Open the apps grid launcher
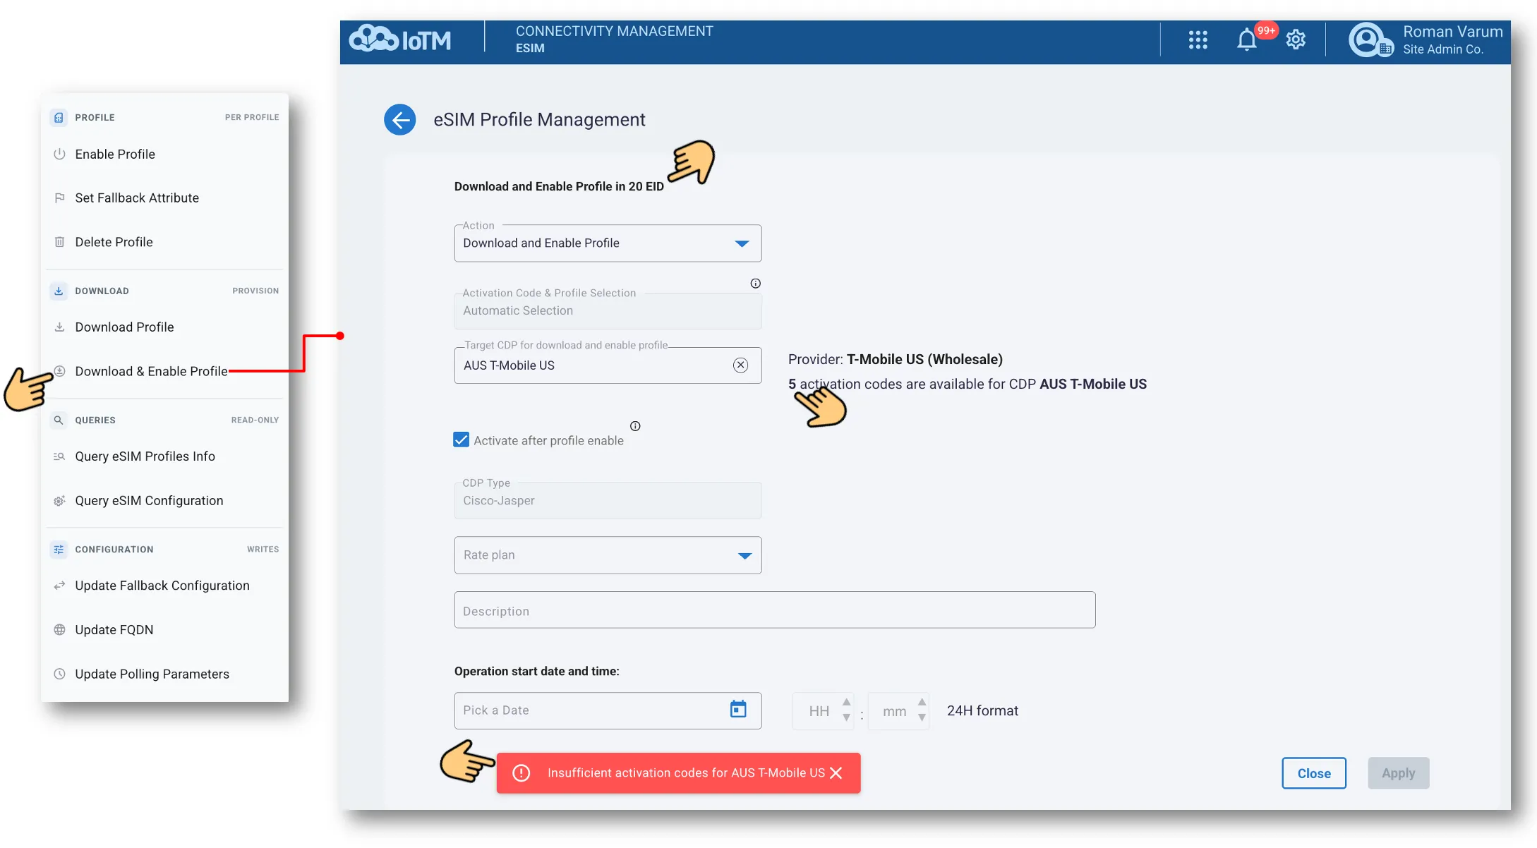This screenshot has width=1537, height=848. pos(1198,40)
